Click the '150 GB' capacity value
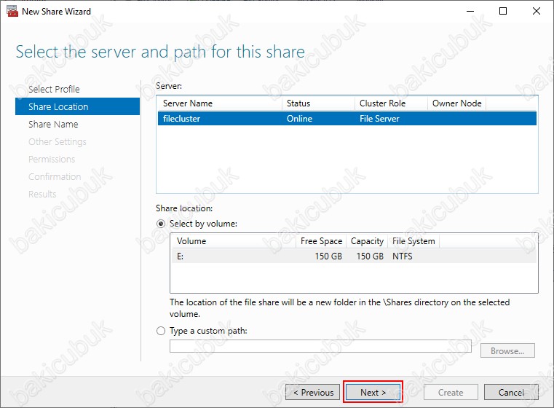 [370, 256]
